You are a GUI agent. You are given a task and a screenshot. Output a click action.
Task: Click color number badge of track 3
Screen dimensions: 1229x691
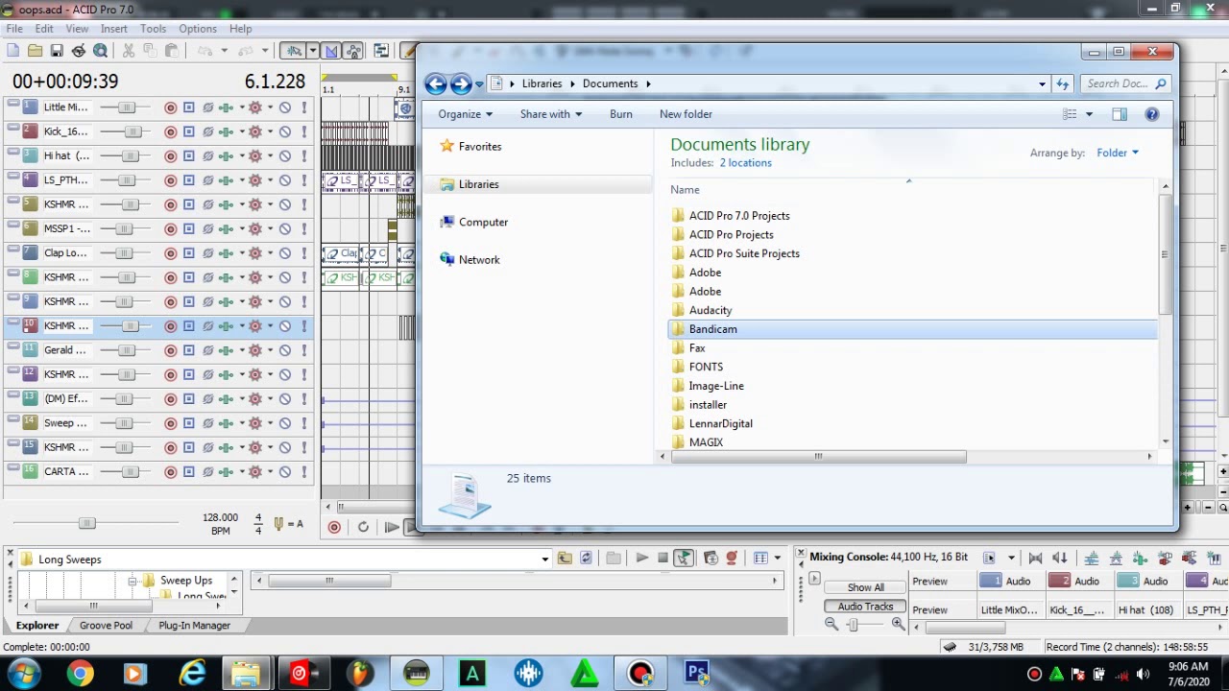coord(30,155)
